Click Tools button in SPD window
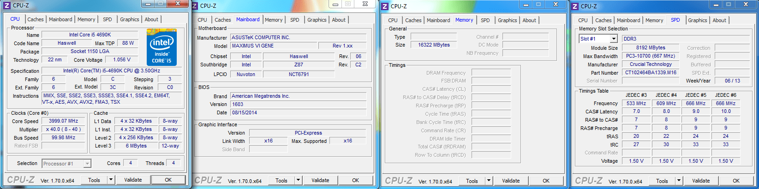The width and height of the screenshot is (759, 189). 662,181
